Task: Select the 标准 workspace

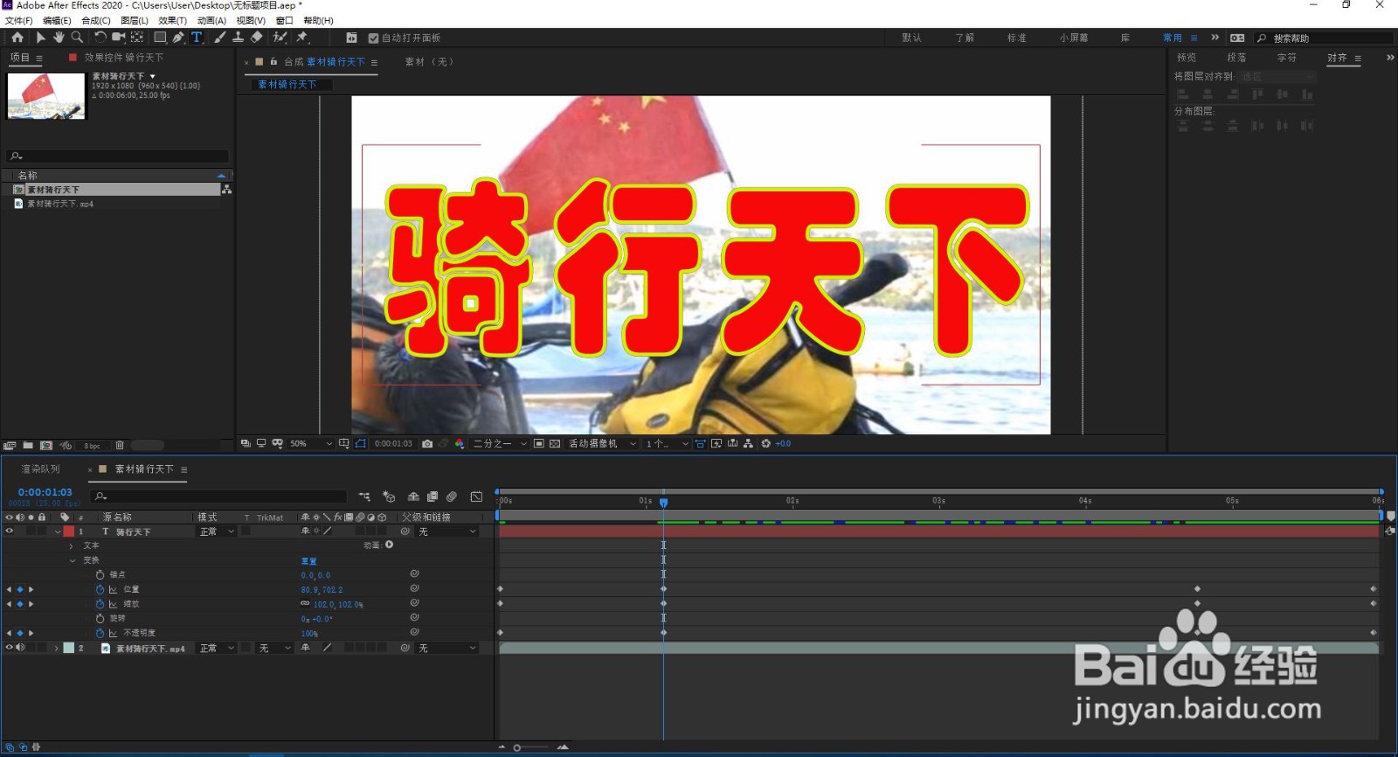Action: tap(1016, 38)
